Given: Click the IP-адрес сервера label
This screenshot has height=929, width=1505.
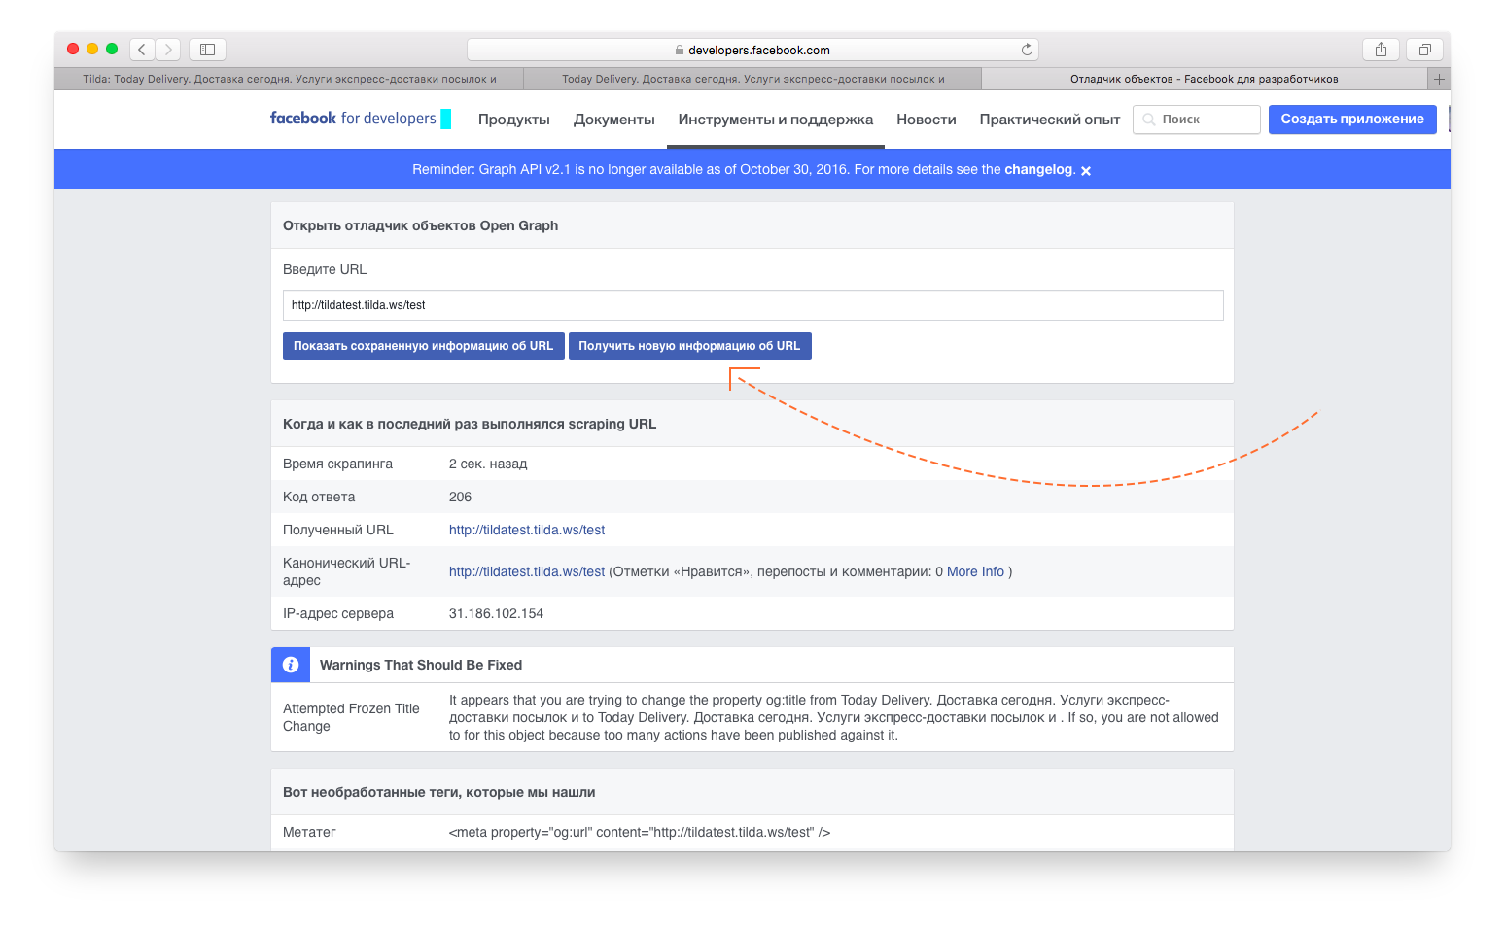Looking at the screenshot, I should point(338,613).
